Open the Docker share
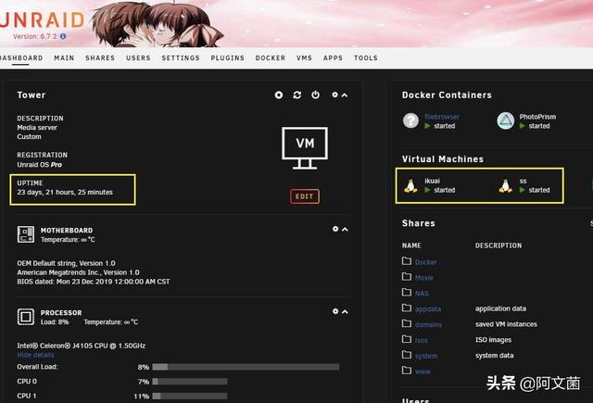 coord(426,262)
